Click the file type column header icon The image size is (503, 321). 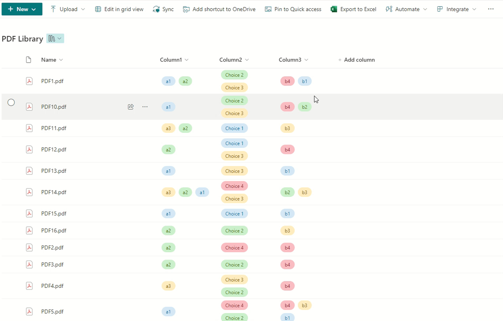28,60
